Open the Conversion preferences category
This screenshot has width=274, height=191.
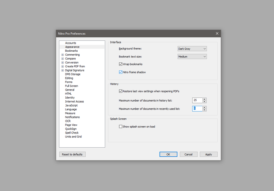pyautogui.click(x=72, y=62)
